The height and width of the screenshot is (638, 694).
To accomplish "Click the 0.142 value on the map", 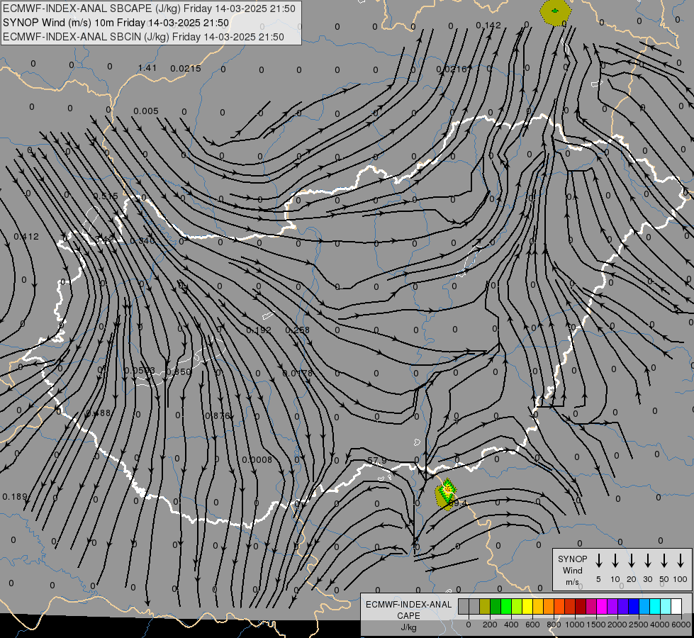I will pos(488,26).
